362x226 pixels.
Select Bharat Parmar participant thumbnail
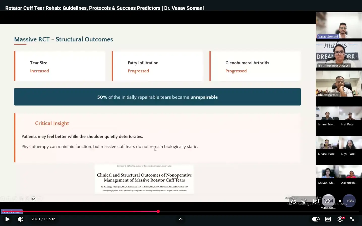point(339,84)
